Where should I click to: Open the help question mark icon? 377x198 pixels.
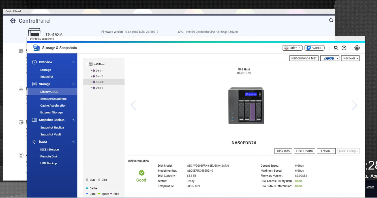click(344, 48)
